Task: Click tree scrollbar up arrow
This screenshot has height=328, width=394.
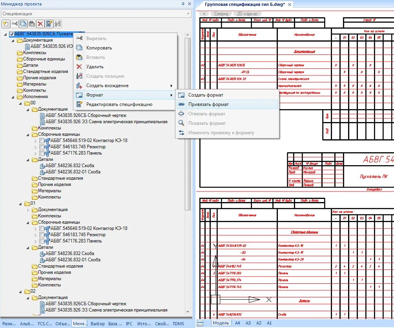Action: coord(188,35)
